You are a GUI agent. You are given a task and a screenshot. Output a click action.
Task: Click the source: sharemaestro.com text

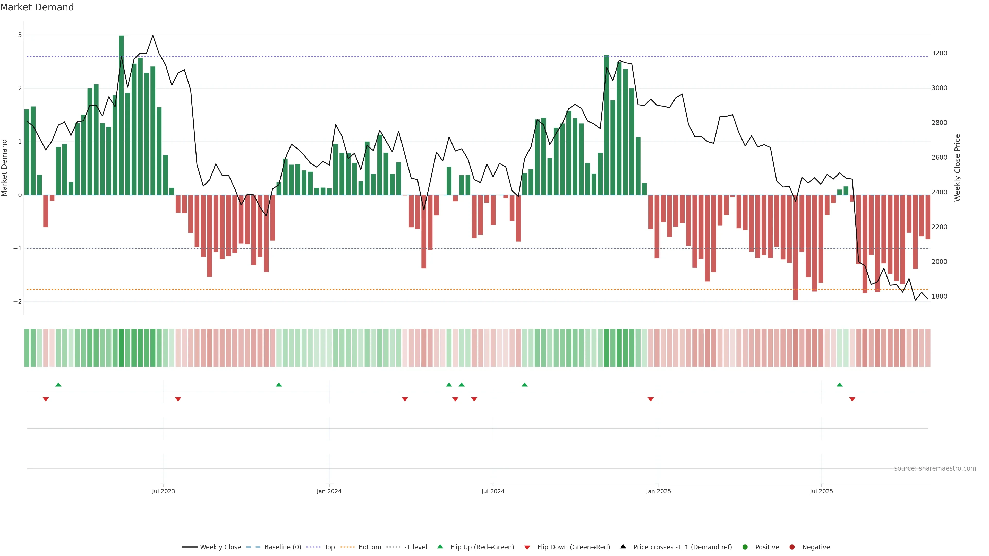(935, 468)
